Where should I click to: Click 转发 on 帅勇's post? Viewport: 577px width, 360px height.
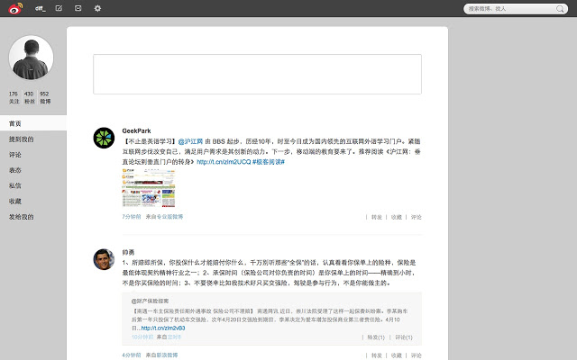click(377, 355)
